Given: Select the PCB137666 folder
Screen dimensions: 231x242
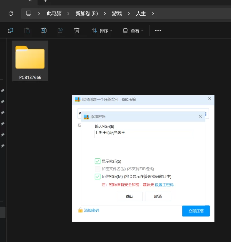Looking at the screenshot, I should tap(30, 61).
